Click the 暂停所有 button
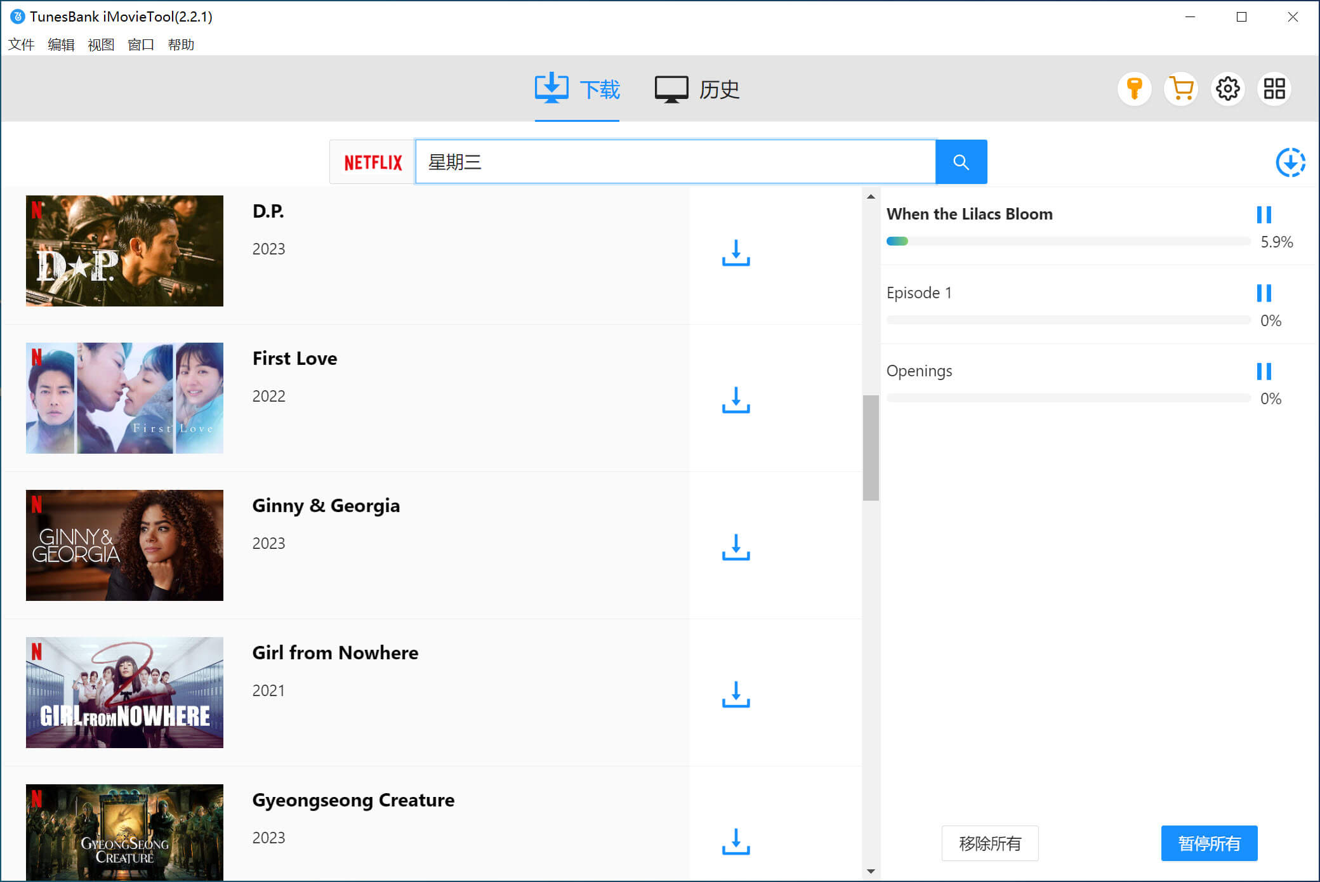The width and height of the screenshot is (1320, 882). (x=1209, y=843)
